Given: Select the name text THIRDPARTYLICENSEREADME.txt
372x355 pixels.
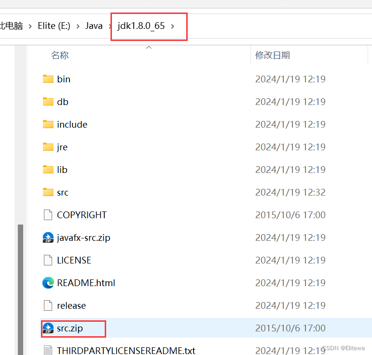Looking at the screenshot, I should 126,351.
